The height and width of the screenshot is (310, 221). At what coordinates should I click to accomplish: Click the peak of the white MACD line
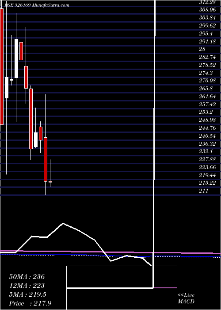point(63,223)
